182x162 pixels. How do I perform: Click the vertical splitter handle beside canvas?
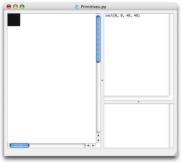[x=102, y=80]
